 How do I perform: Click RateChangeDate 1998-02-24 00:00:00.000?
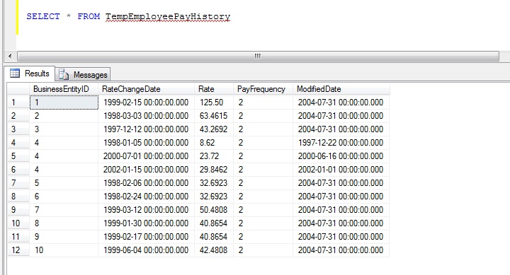click(147, 197)
